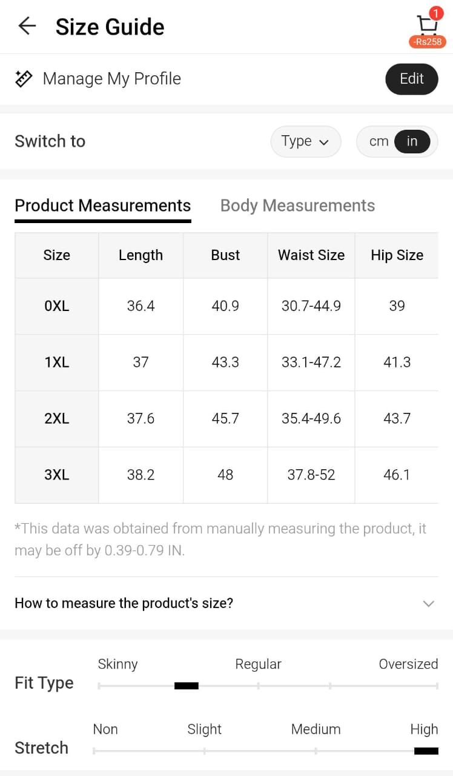Select the 1XL size row

pyautogui.click(x=57, y=363)
